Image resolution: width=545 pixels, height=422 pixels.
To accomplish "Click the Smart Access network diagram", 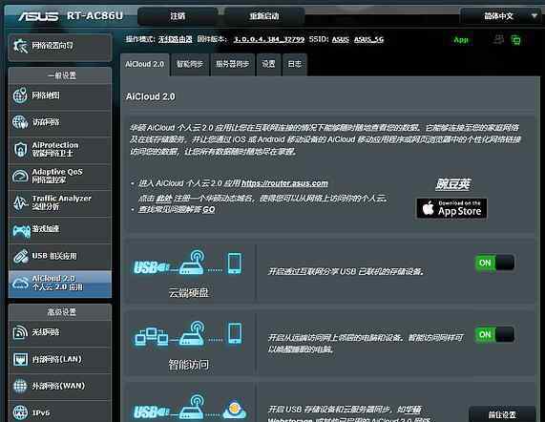I will click(x=188, y=334).
